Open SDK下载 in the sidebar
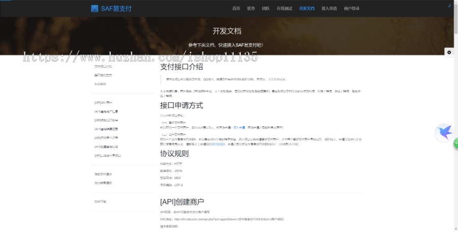 tap(100, 202)
